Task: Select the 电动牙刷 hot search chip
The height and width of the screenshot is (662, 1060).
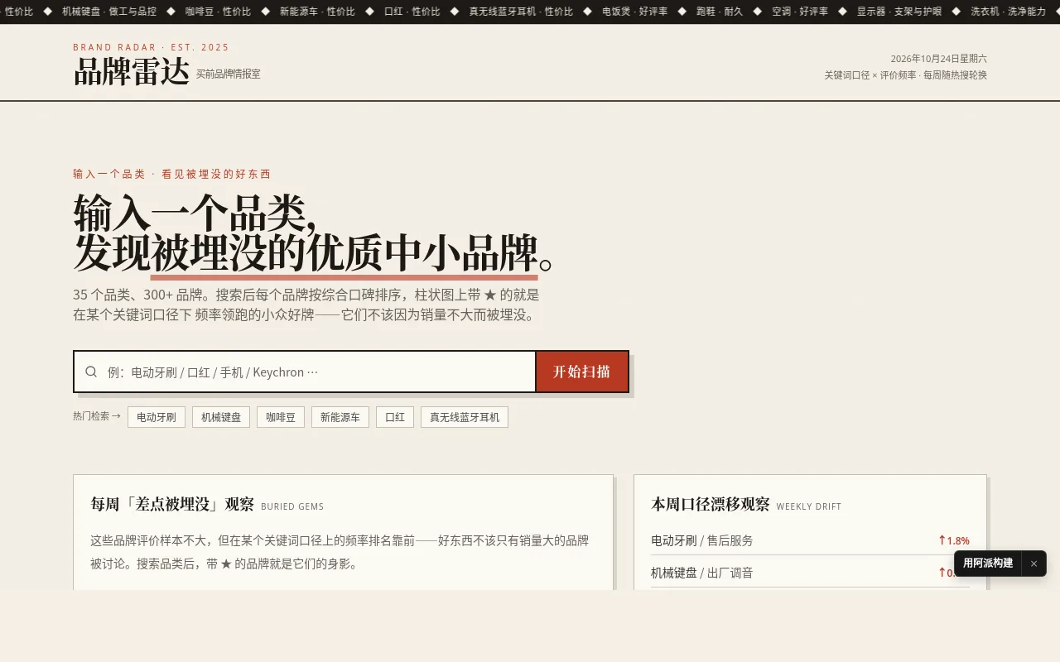Action: pos(157,417)
